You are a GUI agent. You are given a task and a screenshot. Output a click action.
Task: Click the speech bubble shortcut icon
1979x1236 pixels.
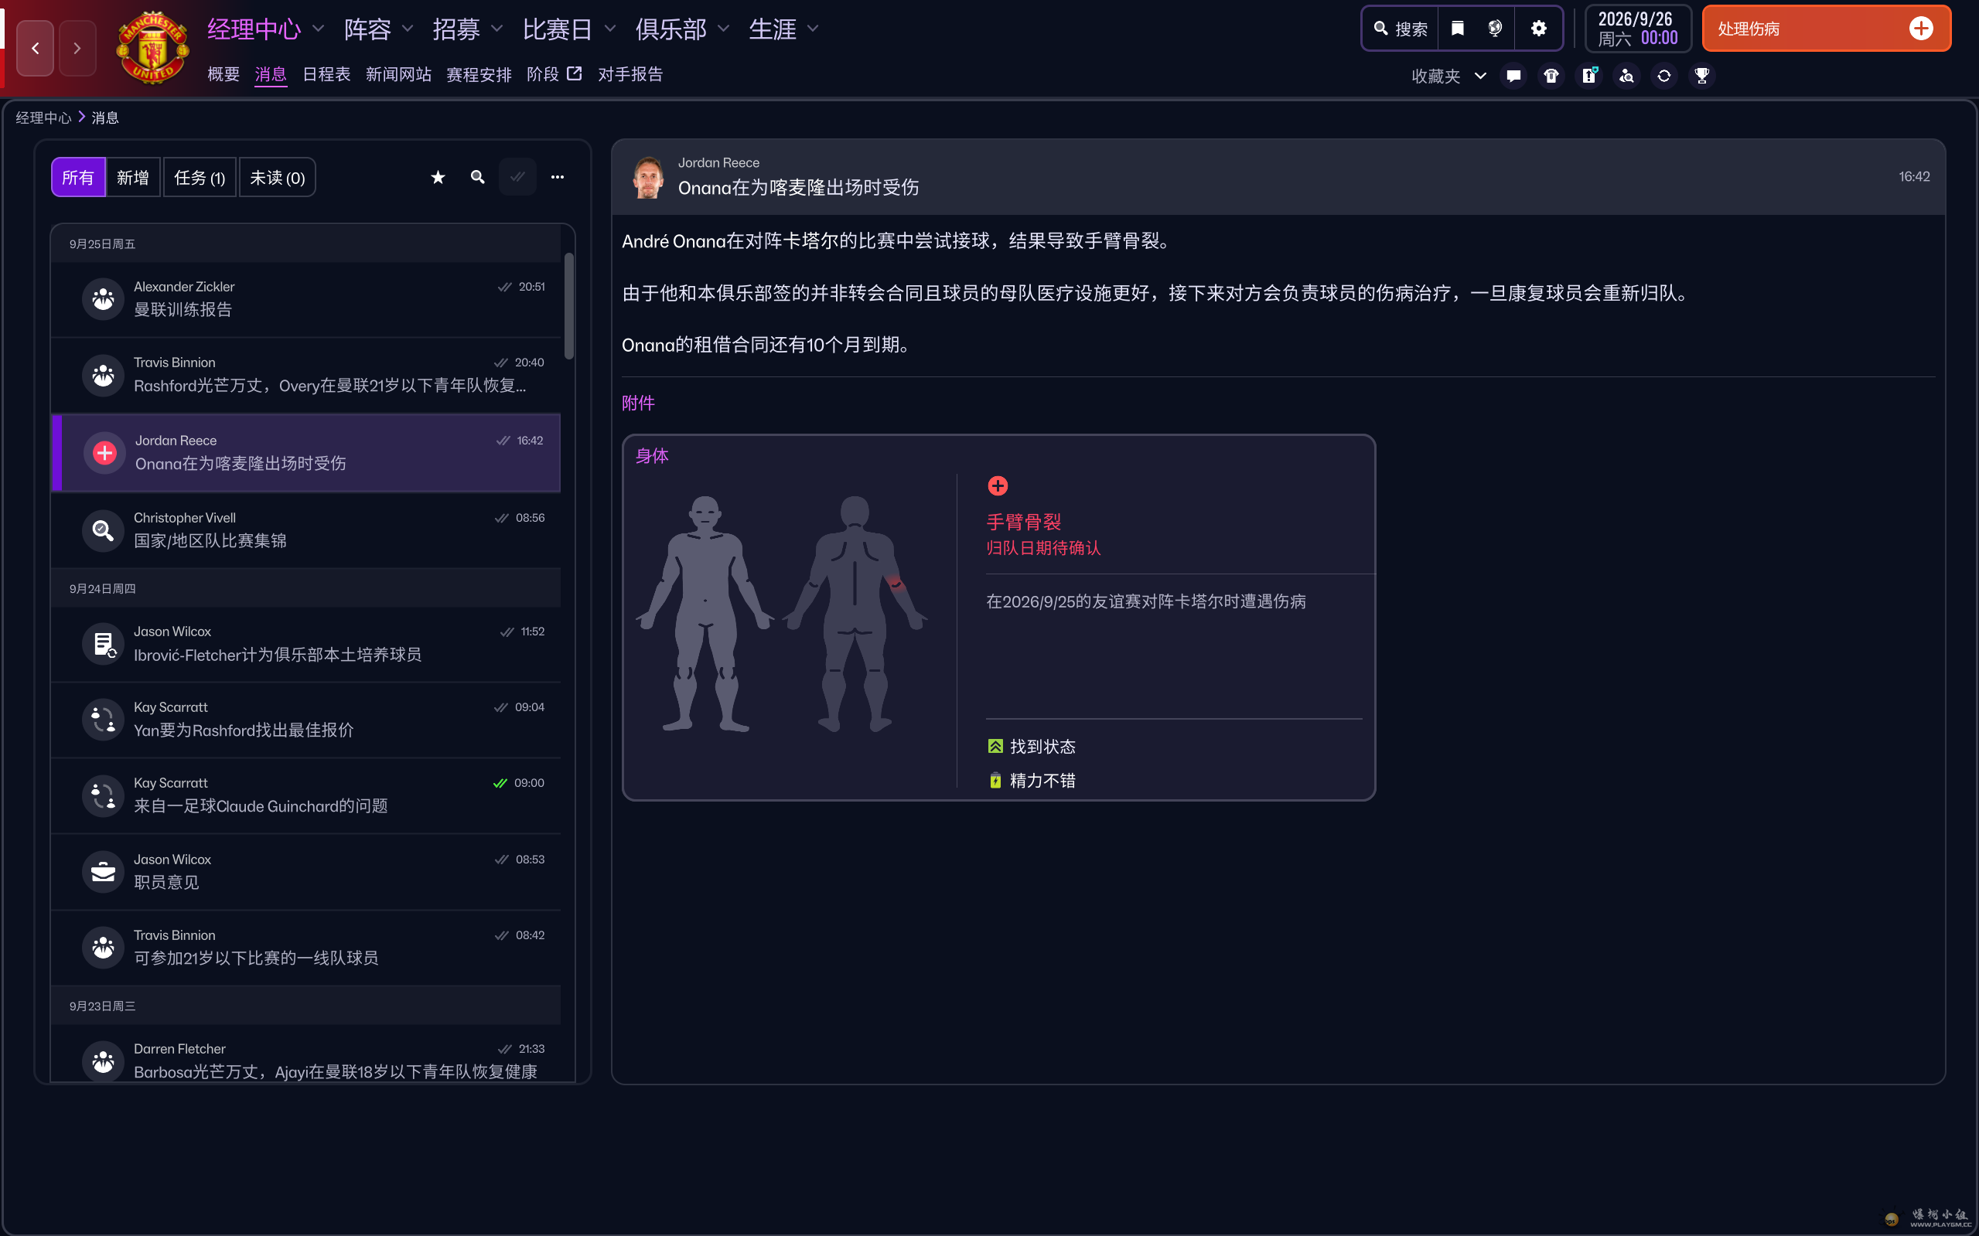(1513, 76)
